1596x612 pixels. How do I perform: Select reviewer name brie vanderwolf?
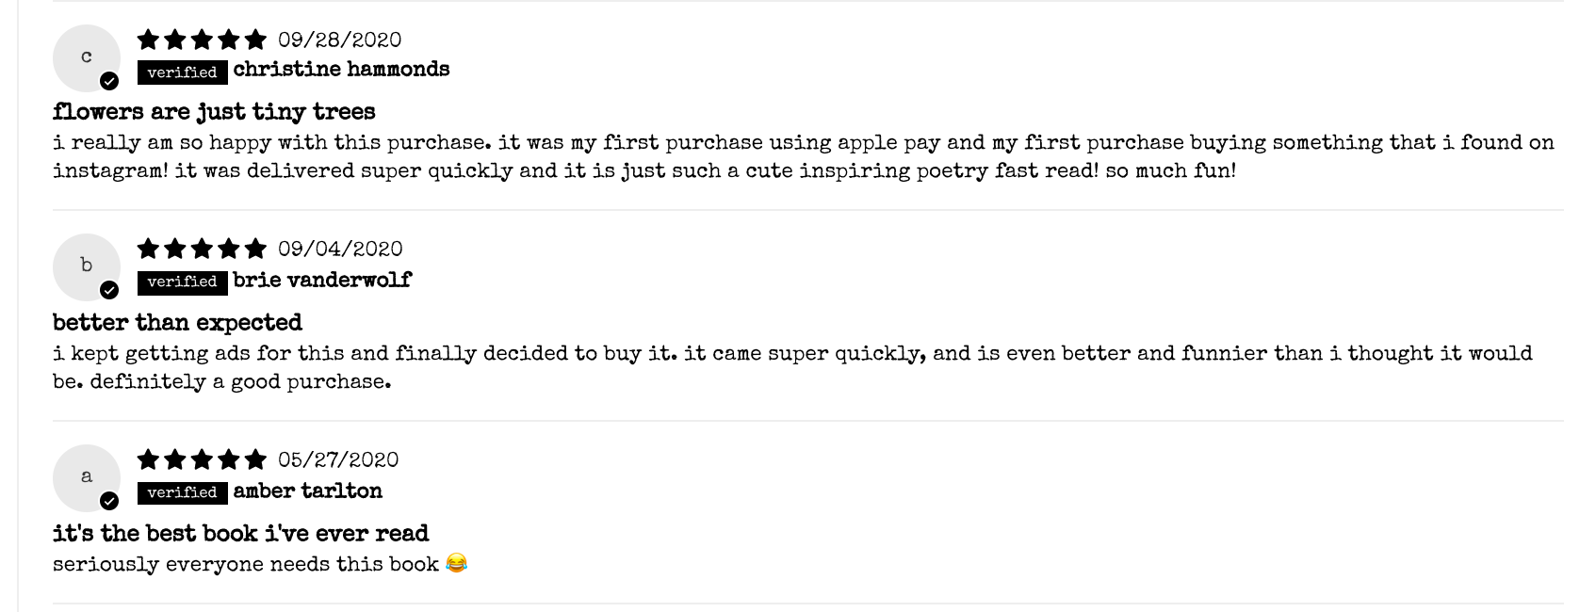[322, 280]
